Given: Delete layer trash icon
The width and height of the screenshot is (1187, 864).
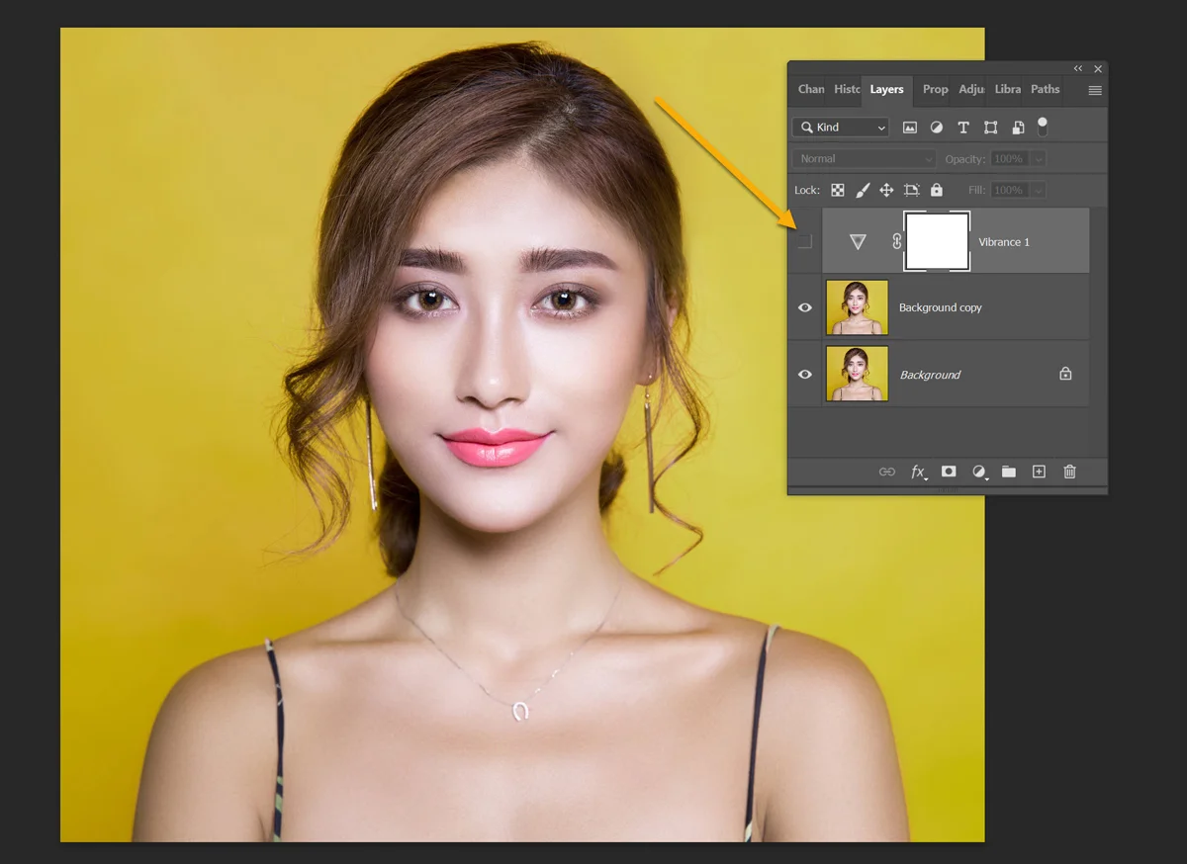Looking at the screenshot, I should (x=1069, y=472).
